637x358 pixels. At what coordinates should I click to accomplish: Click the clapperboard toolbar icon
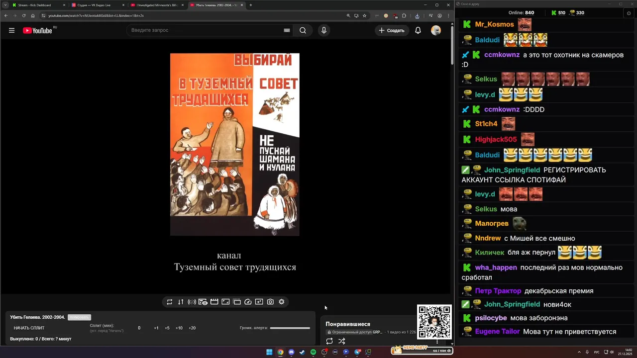[x=214, y=302]
